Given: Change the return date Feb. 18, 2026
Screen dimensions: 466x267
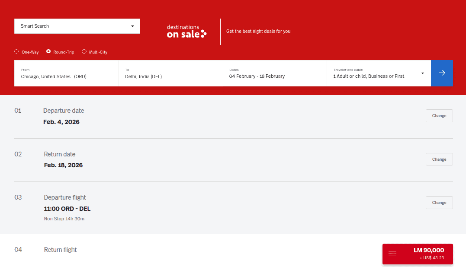Looking at the screenshot, I should (439, 159).
